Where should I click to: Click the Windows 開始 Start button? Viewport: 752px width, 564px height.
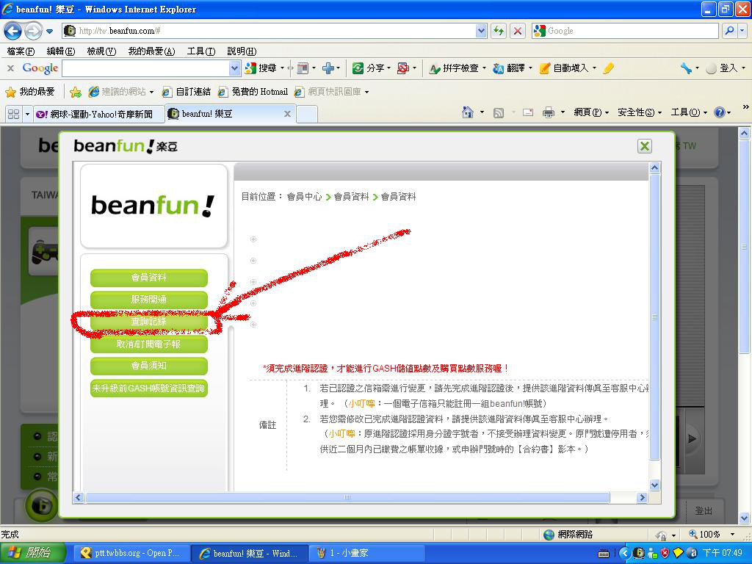[32, 553]
